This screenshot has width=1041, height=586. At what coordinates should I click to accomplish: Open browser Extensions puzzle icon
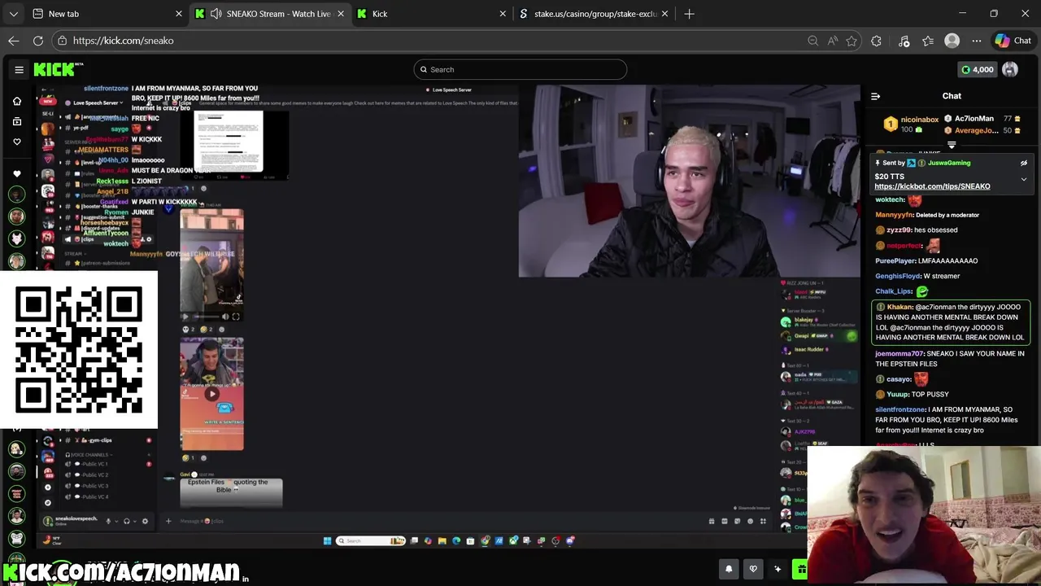coord(876,41)
